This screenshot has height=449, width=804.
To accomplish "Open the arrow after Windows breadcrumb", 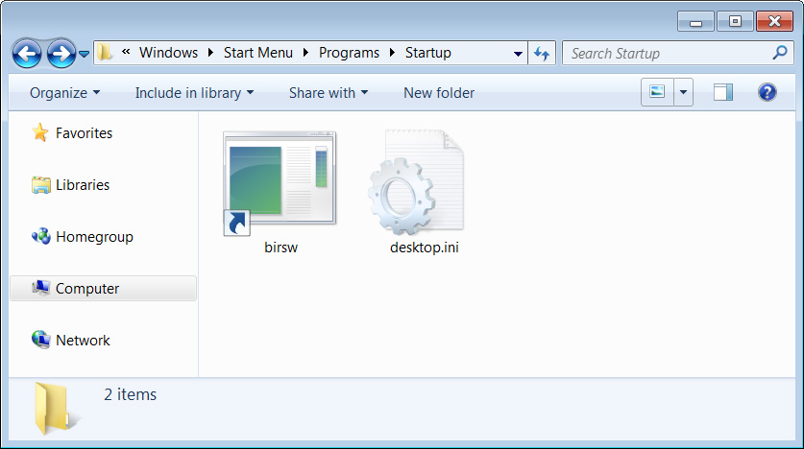I will click(210, 53).
